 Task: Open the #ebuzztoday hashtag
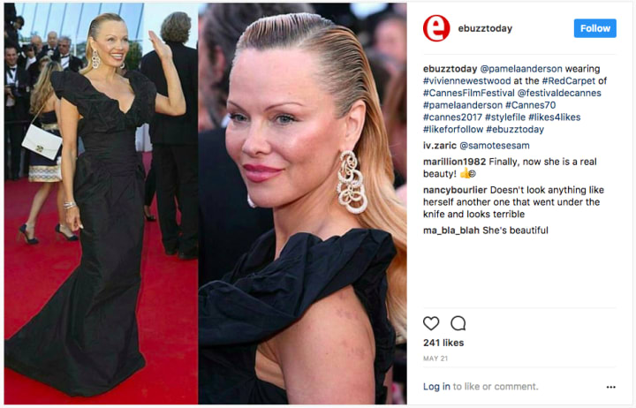515,129
